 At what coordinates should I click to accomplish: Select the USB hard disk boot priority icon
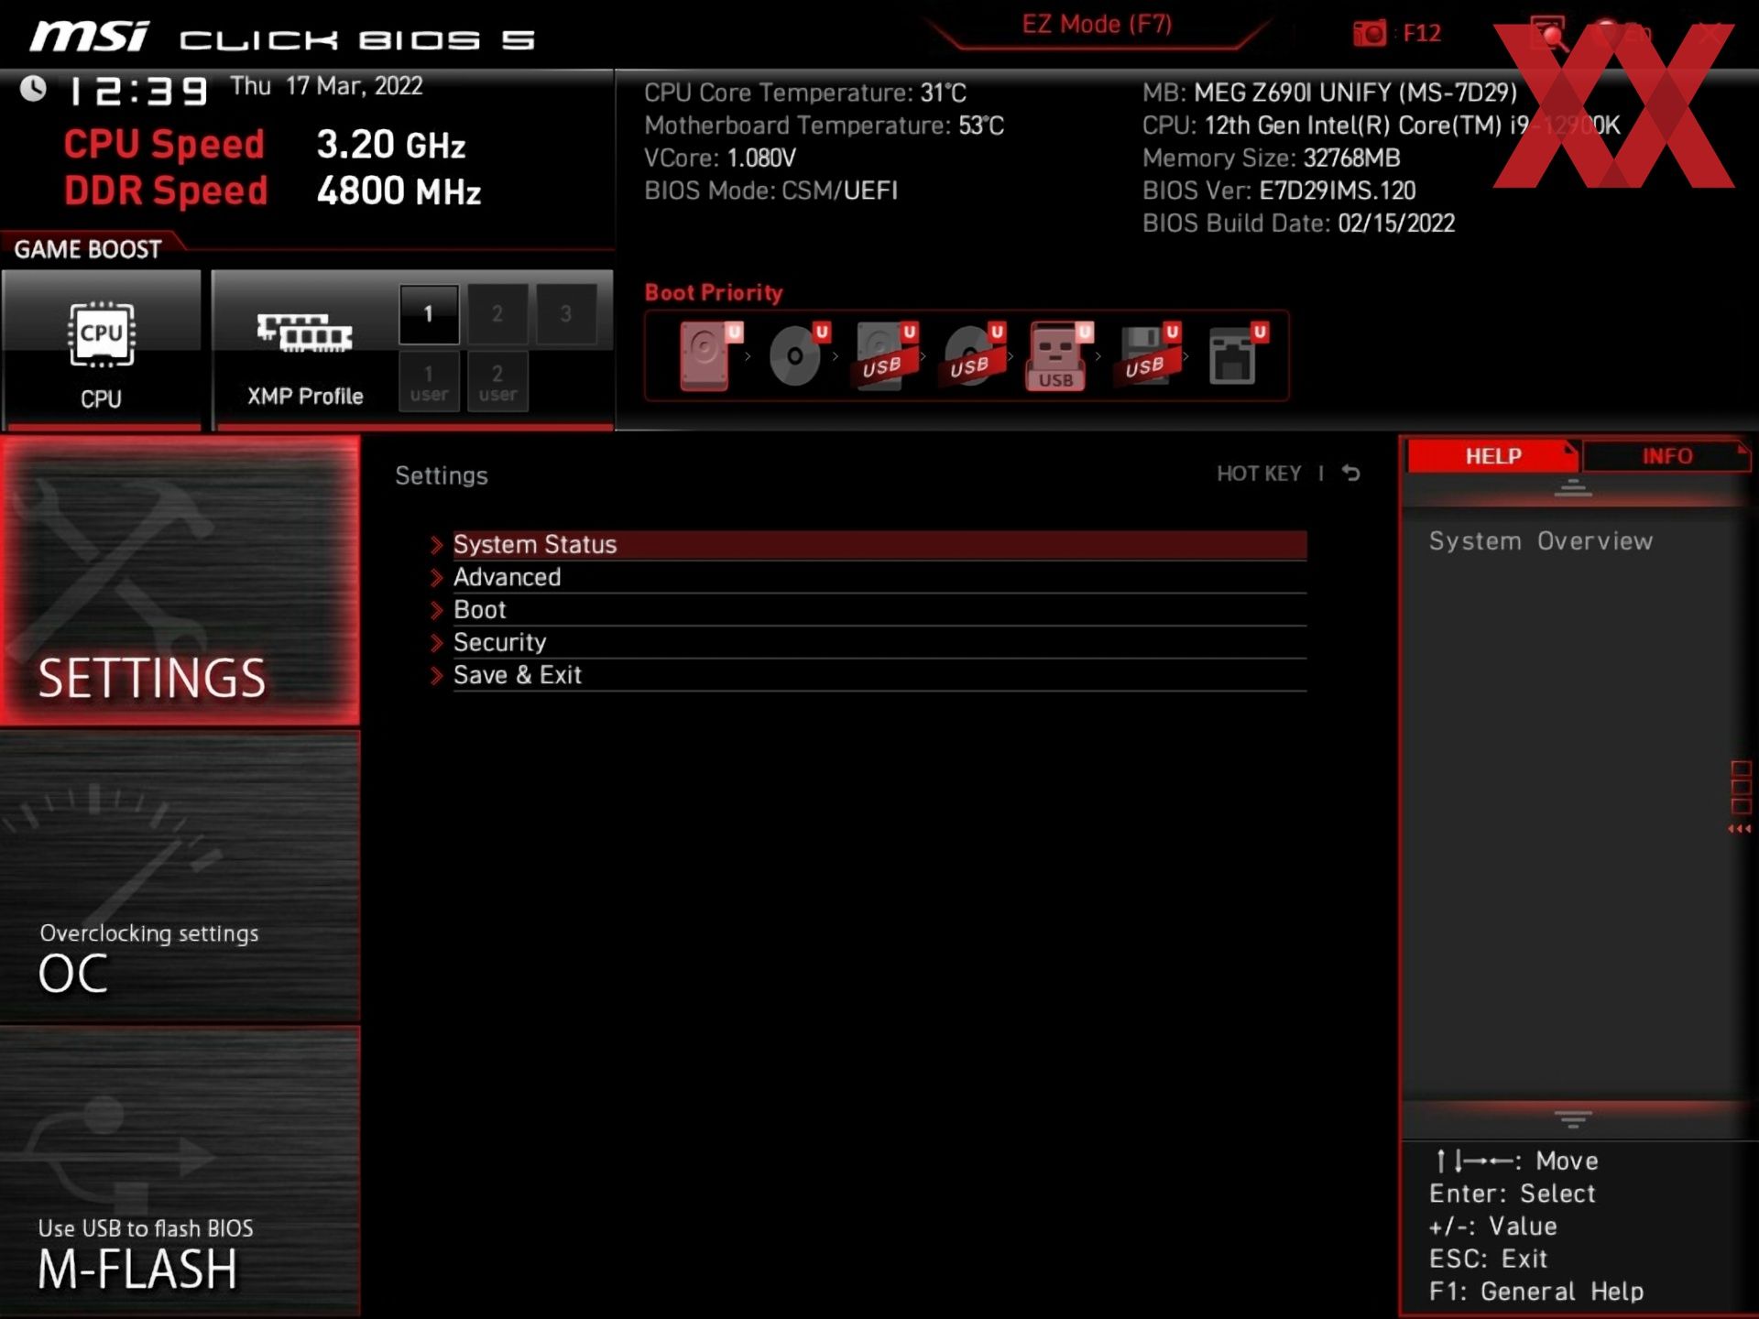[886, 356]
